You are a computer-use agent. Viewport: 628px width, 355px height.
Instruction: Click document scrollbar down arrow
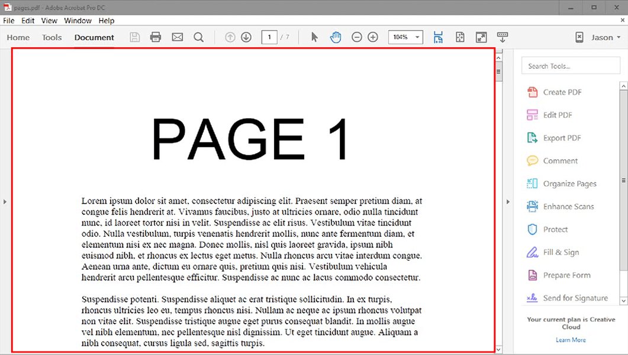point(498,350)
